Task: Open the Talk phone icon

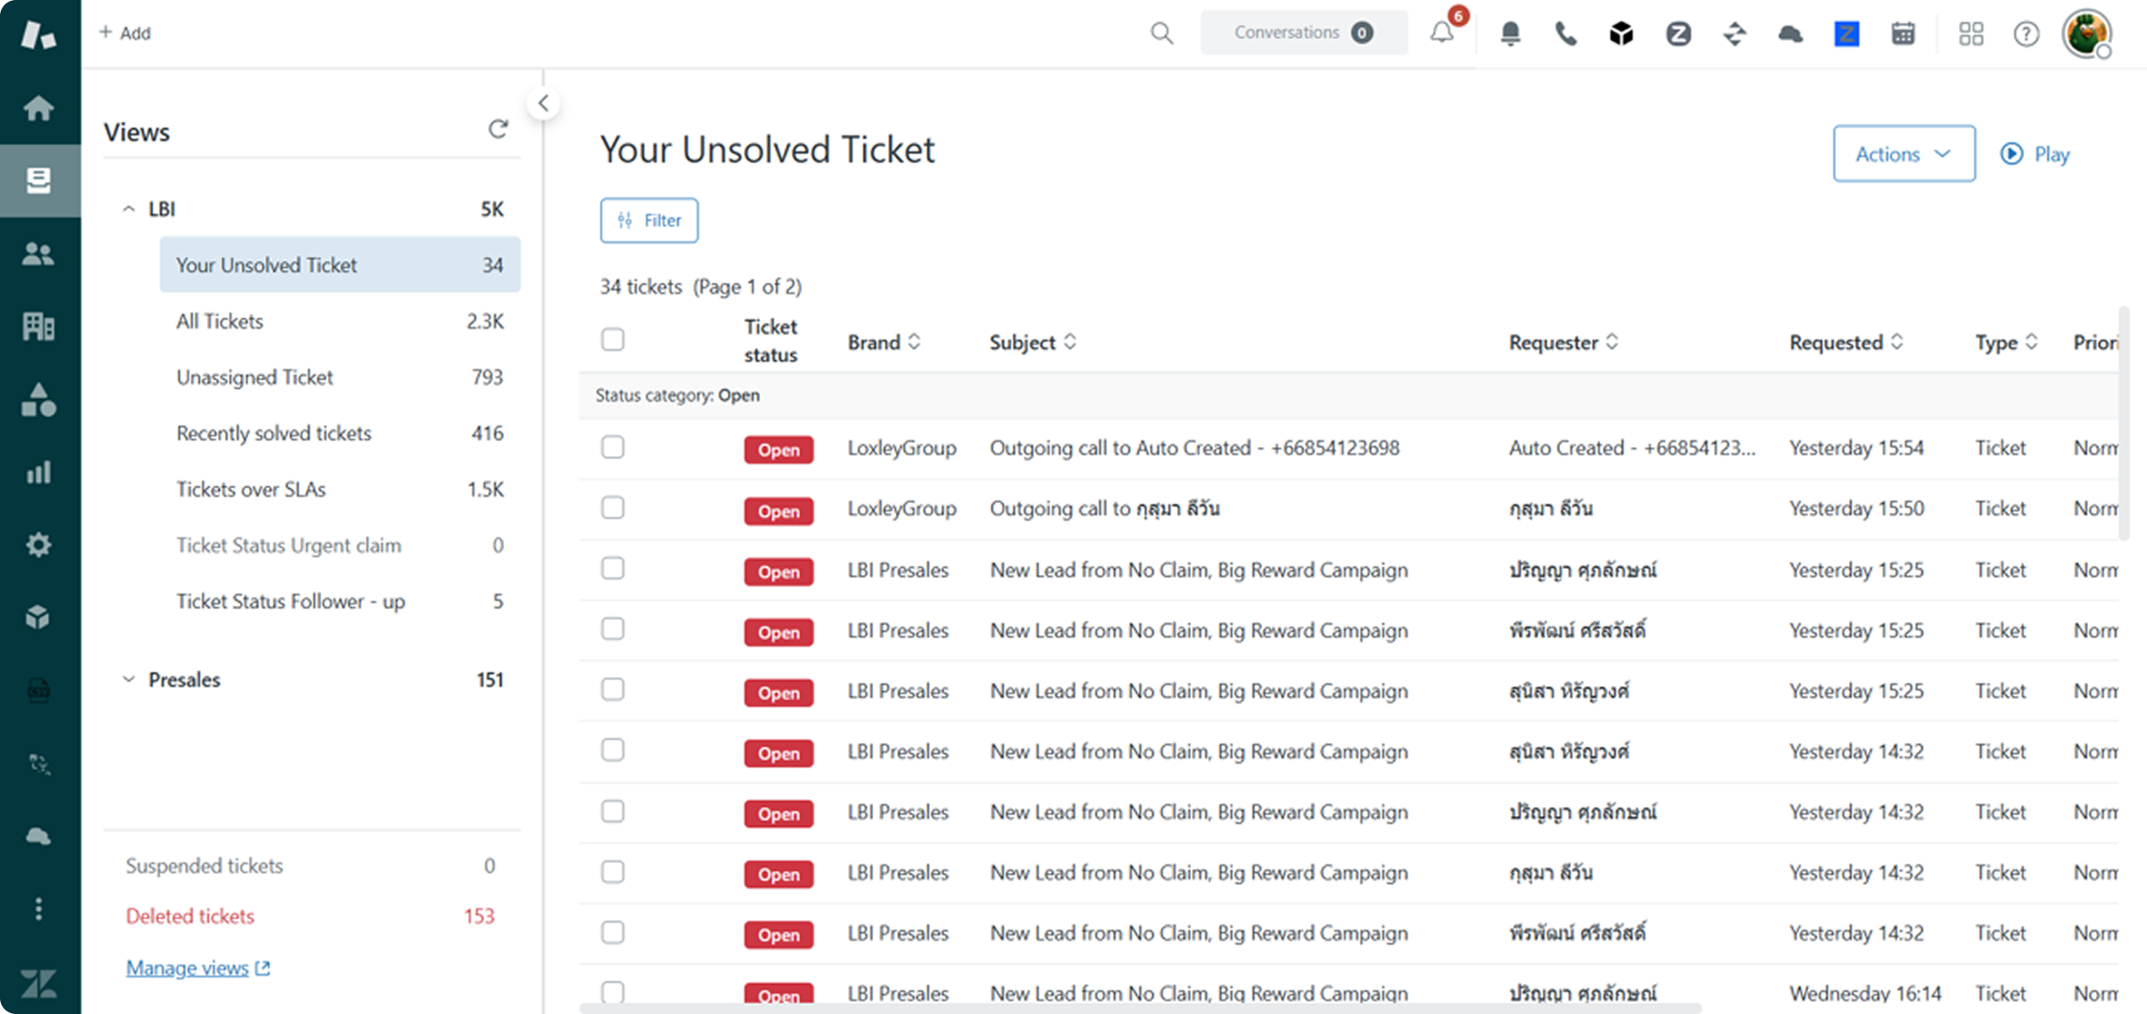Action: [1566, 34]
